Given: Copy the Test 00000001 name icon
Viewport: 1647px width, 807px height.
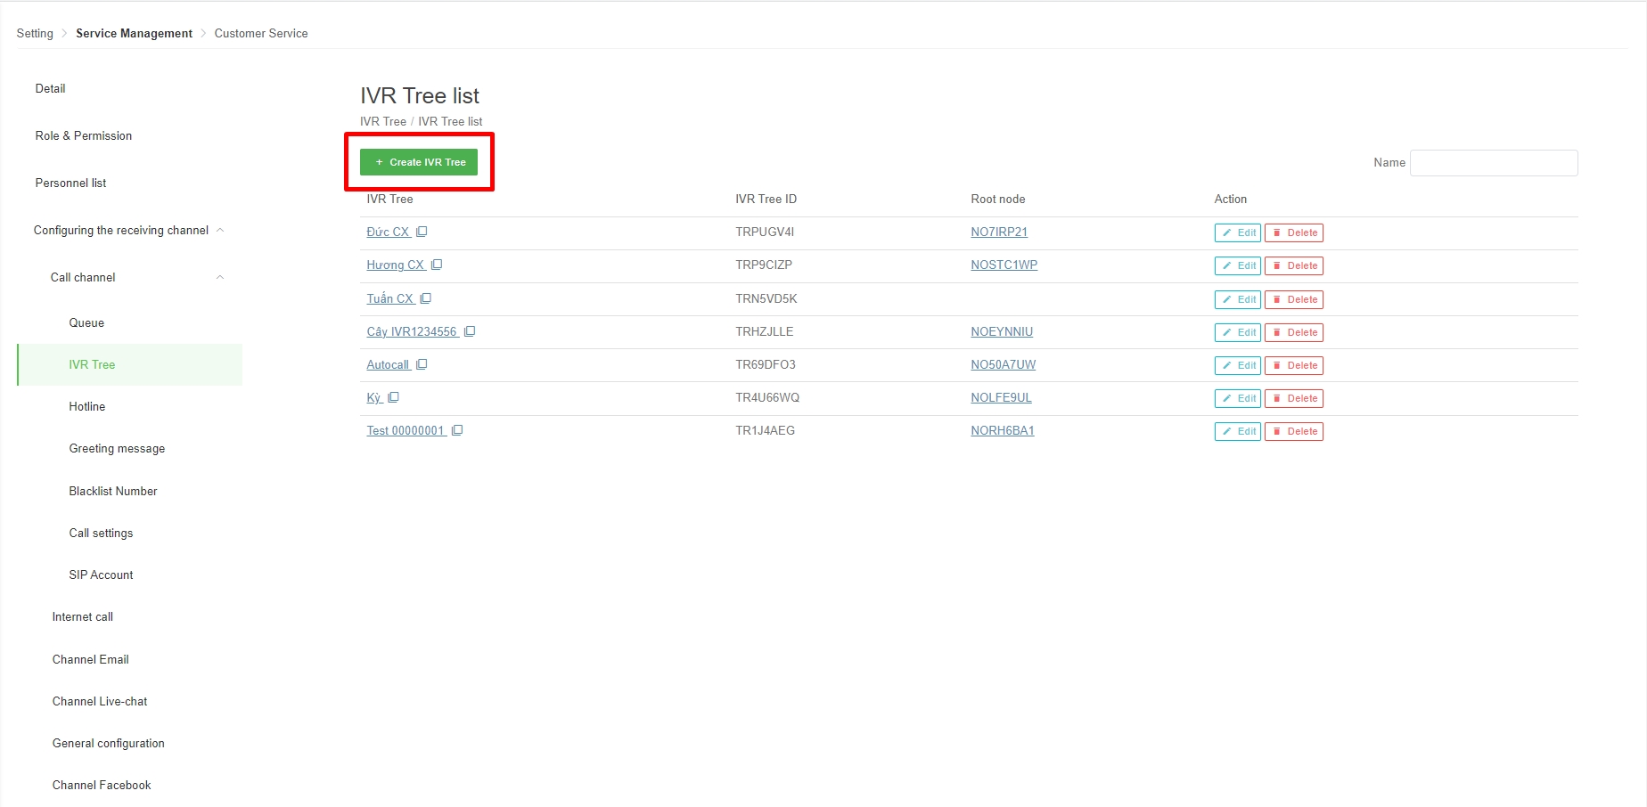Looking at the screenshot, I should (x=457, y=430).
